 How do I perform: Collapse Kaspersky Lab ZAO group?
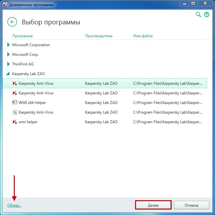coord(8,74)
